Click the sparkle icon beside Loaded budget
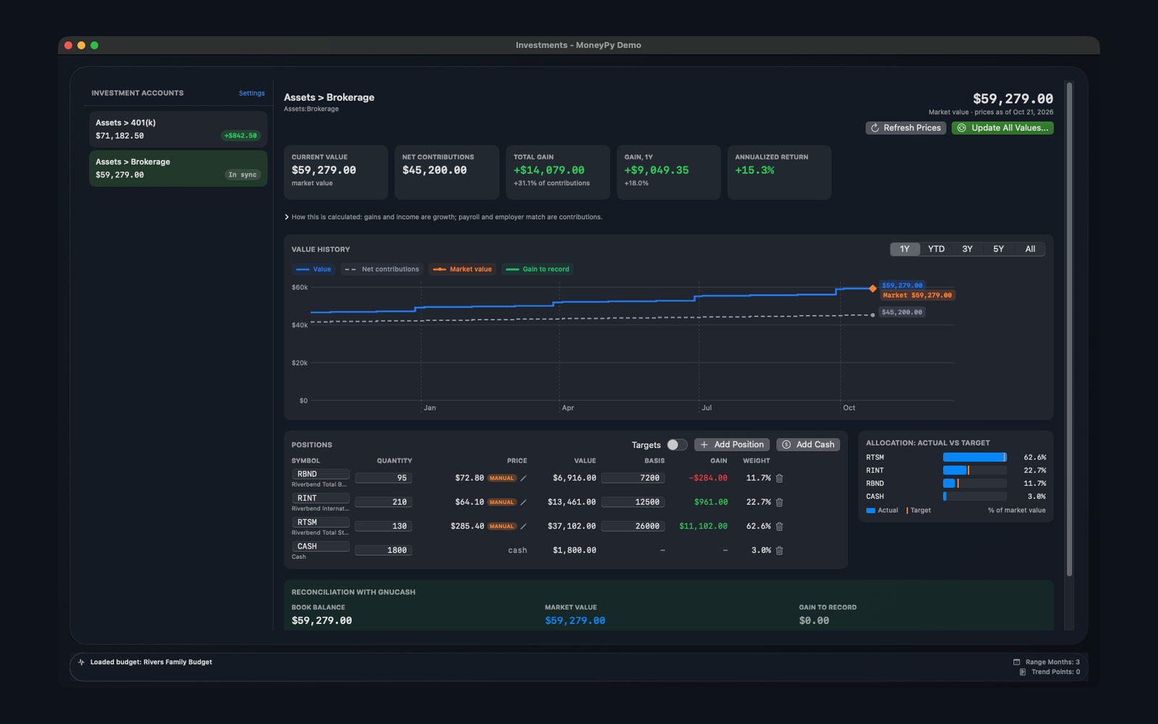This screenshot has height=724, width=1158. click(81, 662)
